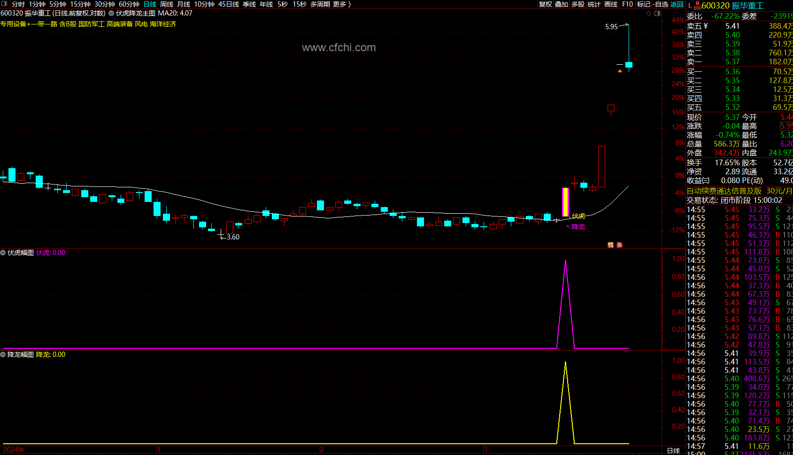Expand the 降龙幅图 sub-chart indicator menu

tap(3, 355)
